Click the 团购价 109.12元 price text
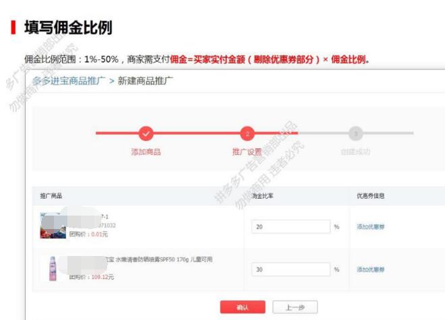The height and width of the screenshot is (320, 445). 92,277
